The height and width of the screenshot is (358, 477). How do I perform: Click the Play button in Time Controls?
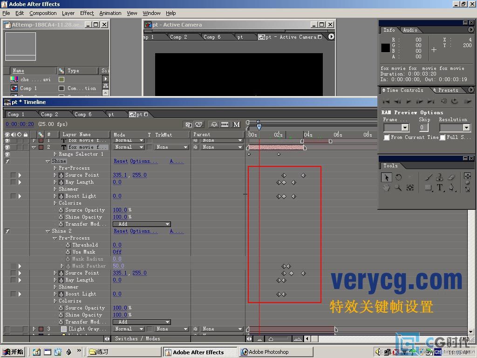click(x=409, y=101)
